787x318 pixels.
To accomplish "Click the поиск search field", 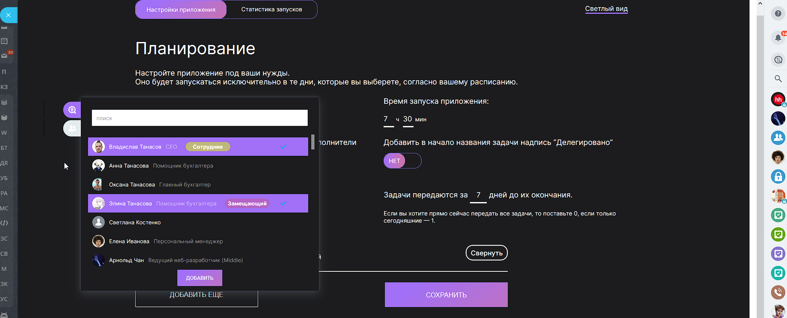I will tap(200, 118).
